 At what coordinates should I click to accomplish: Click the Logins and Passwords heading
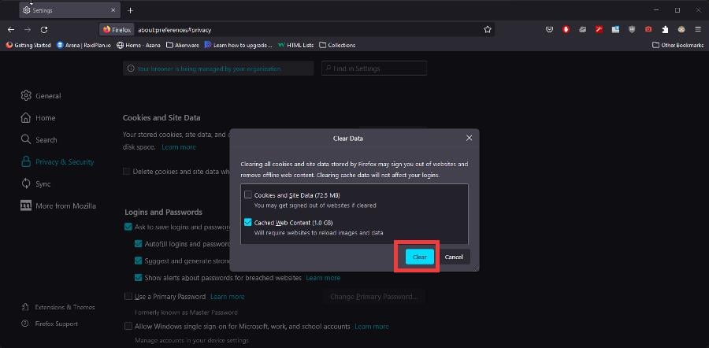pyautogui.click(x=163, y=212)
